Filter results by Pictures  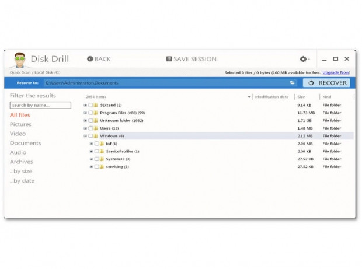tap(20, 124)
